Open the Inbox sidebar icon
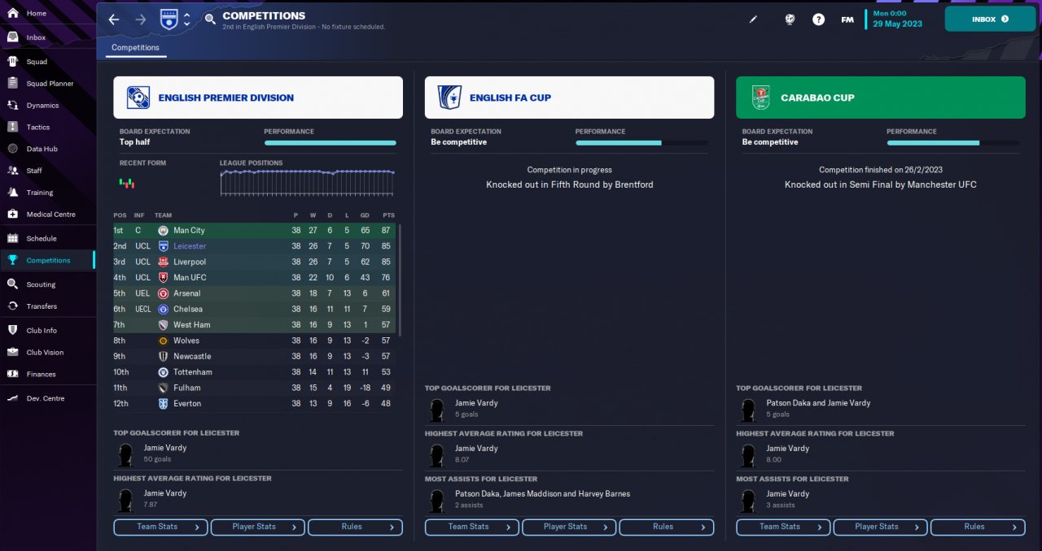1042x551 pixels. click(12, 37)
